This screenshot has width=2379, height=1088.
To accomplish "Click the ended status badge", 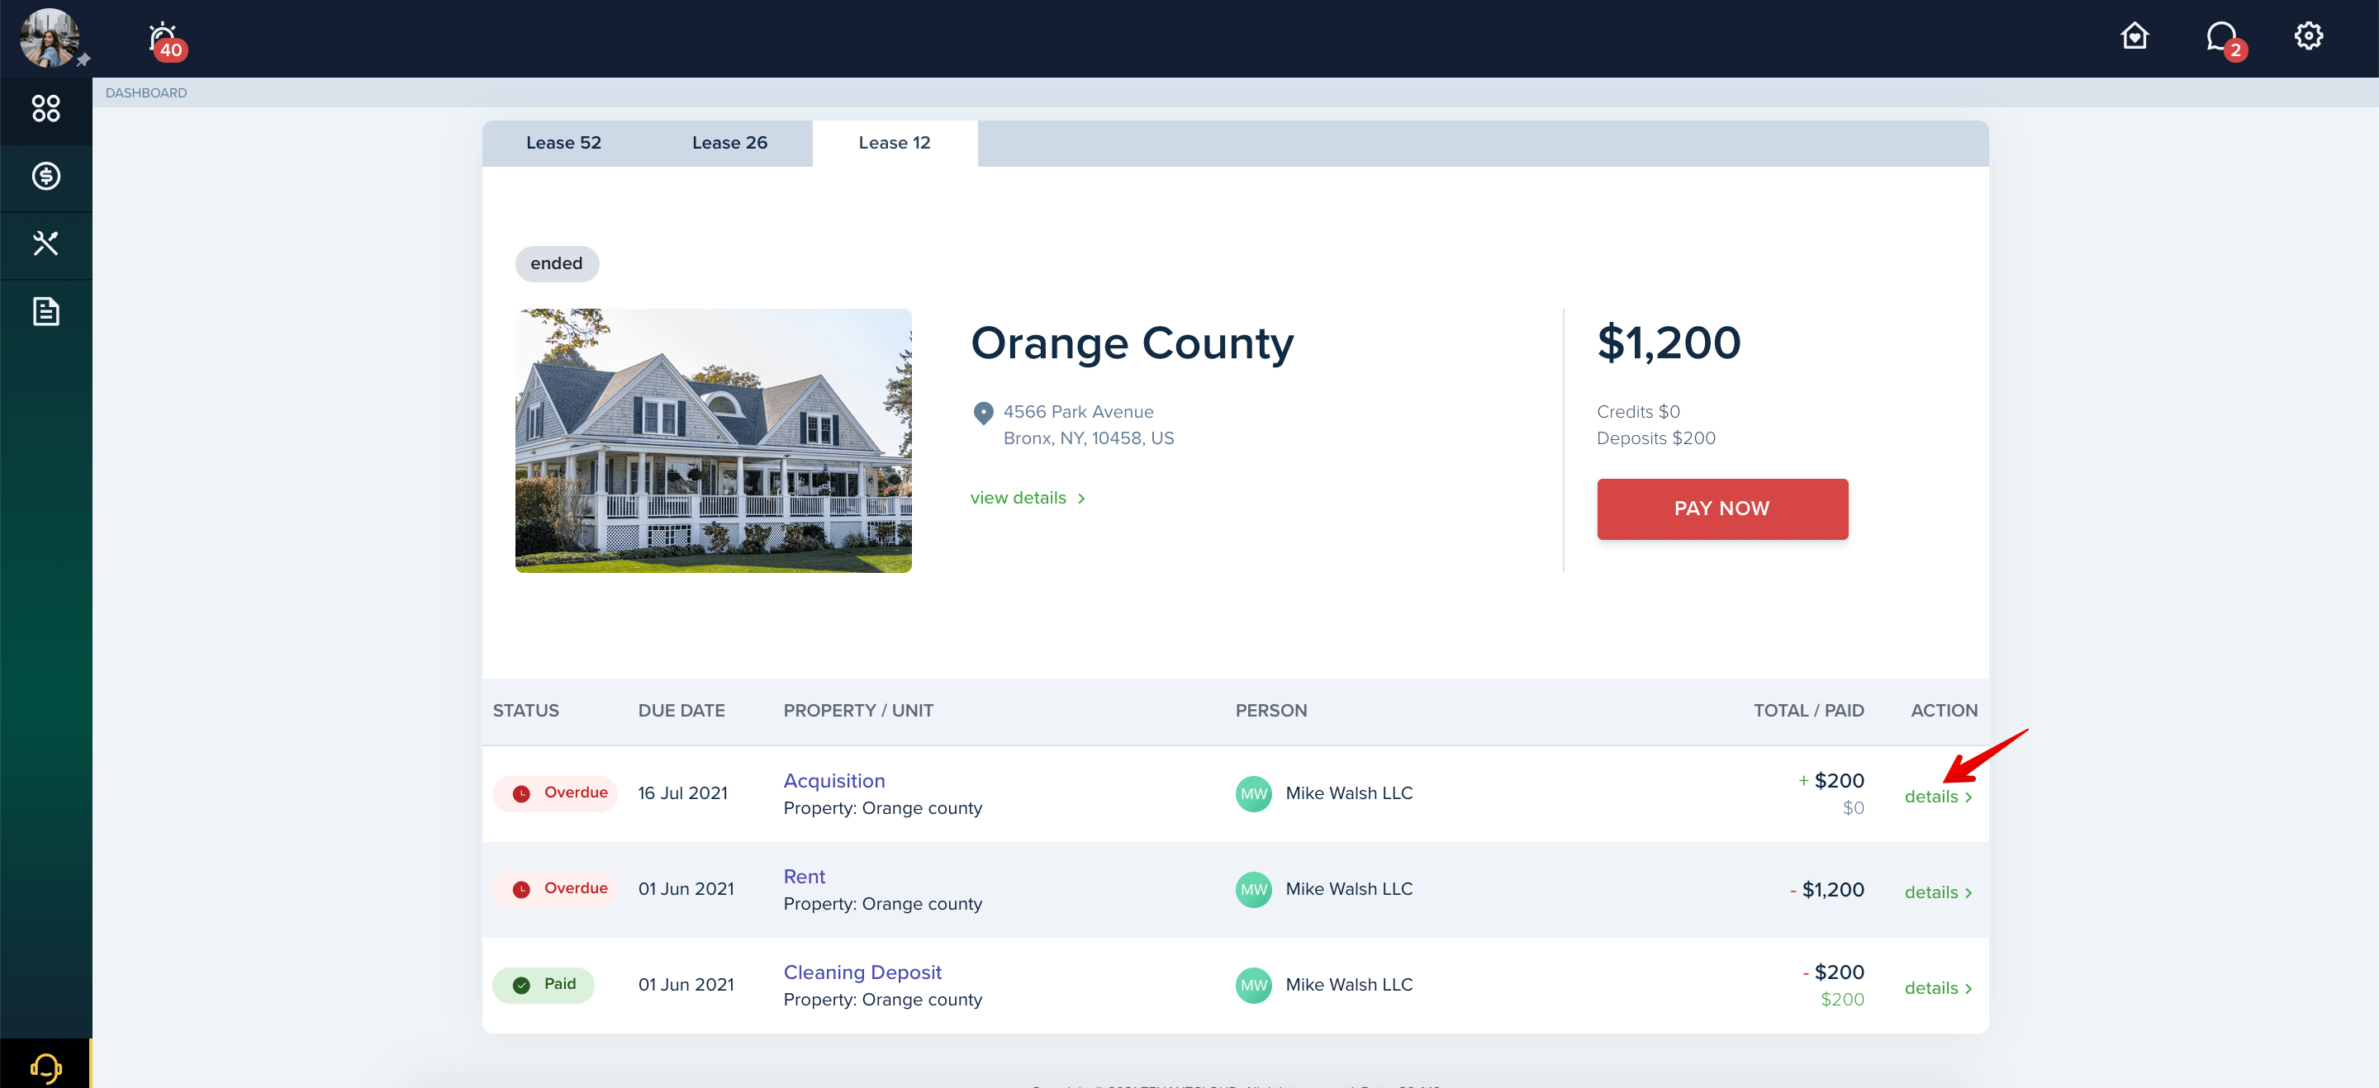I will coord(557,264).
